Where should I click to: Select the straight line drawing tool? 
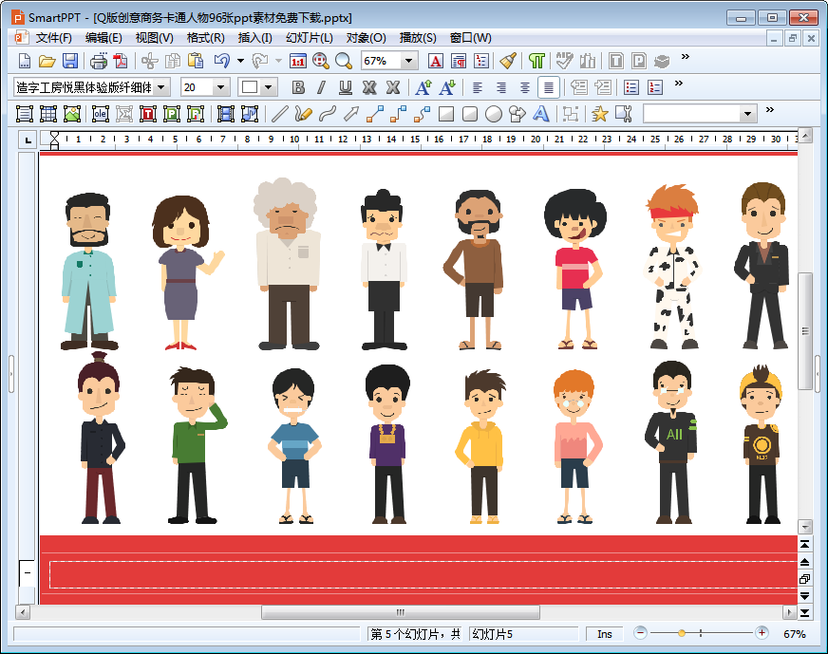[x=279, y=114]
